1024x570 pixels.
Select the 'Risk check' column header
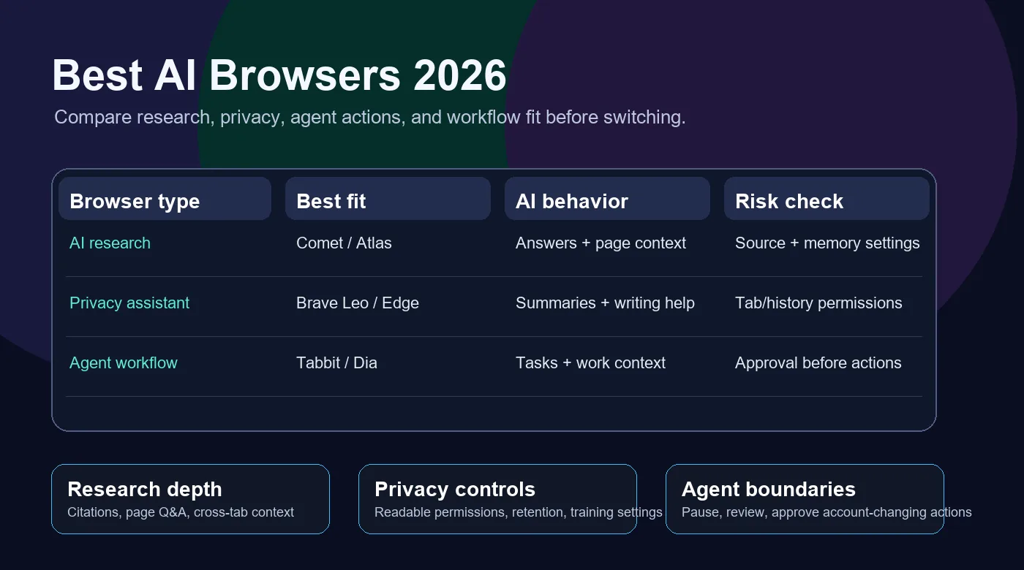pos(827,198)
